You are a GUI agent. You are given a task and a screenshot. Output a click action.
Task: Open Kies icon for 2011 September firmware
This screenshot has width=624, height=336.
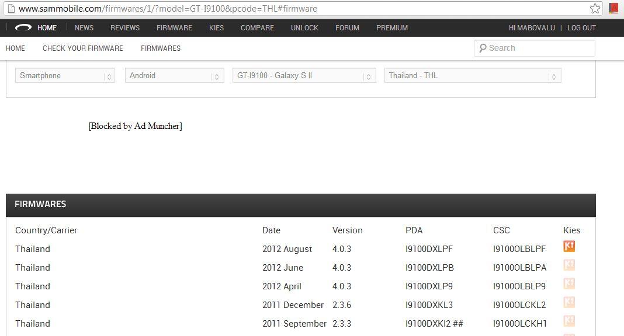pyautogui.click(x=569, y=321)
